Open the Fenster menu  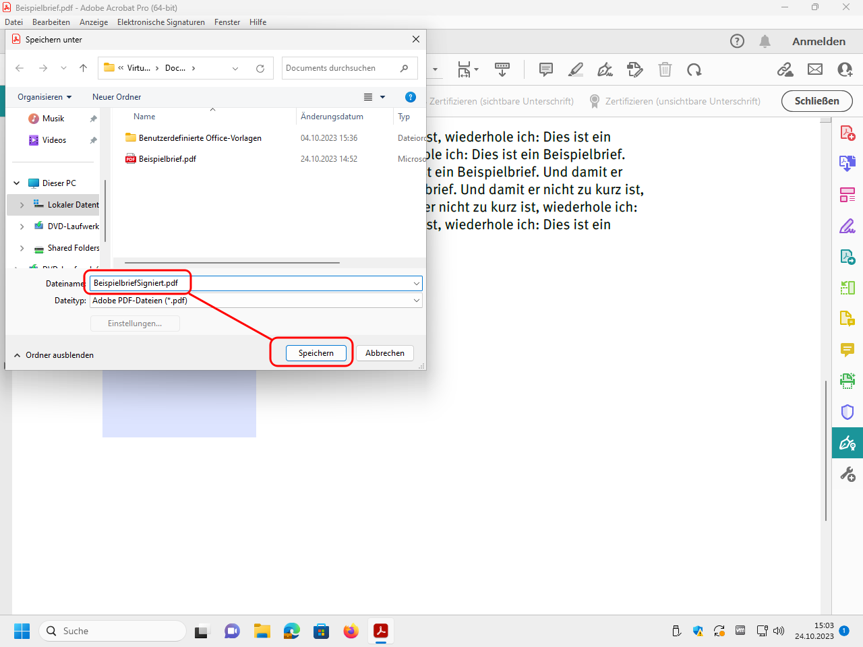click(x=227, y=22)
